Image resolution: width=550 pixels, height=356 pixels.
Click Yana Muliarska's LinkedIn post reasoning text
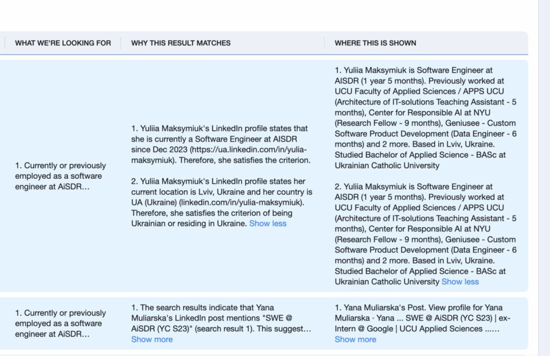coord(221,318)
